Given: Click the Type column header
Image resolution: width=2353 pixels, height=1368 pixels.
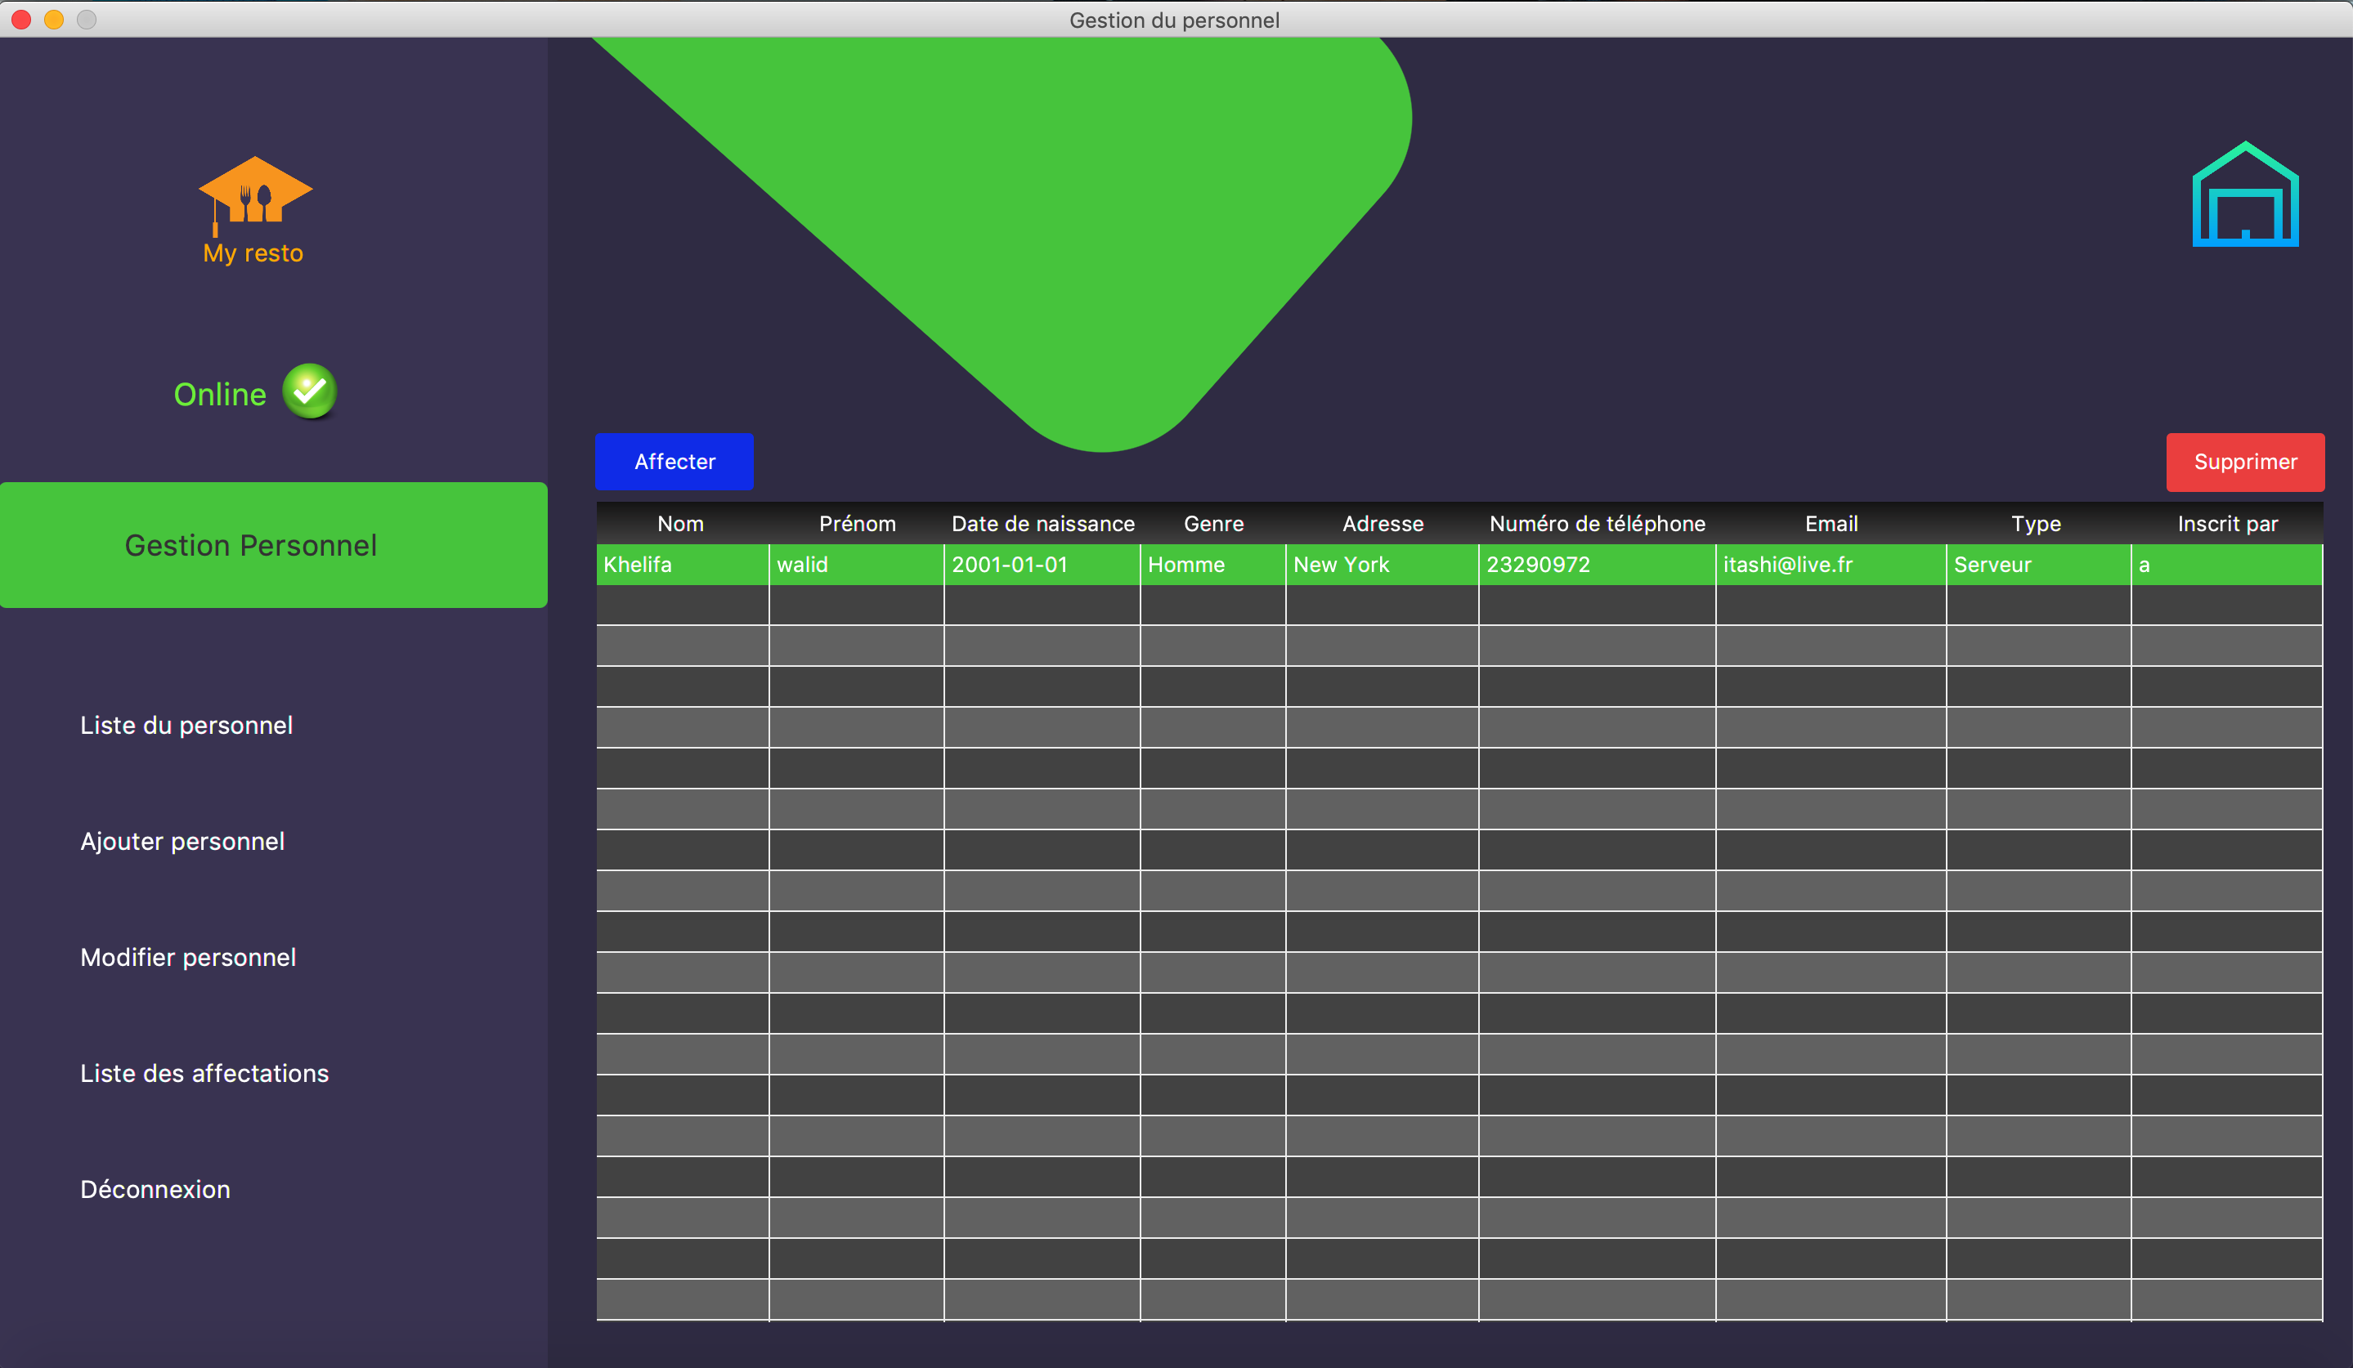Looking at the screenshot, I should pos(2037,524).
